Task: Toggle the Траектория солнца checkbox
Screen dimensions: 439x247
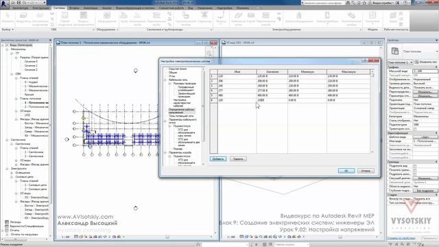Action: click(x=415, y=129)
